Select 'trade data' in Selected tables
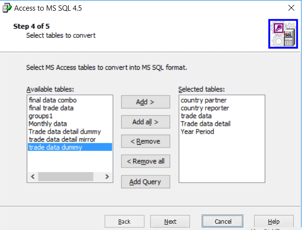 222,116
